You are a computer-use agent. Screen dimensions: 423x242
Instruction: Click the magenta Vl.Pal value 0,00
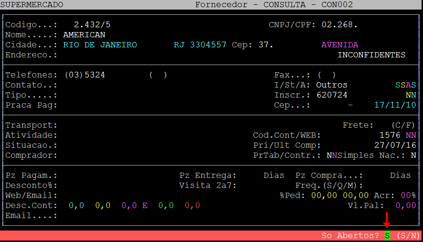tap(405, 206)
